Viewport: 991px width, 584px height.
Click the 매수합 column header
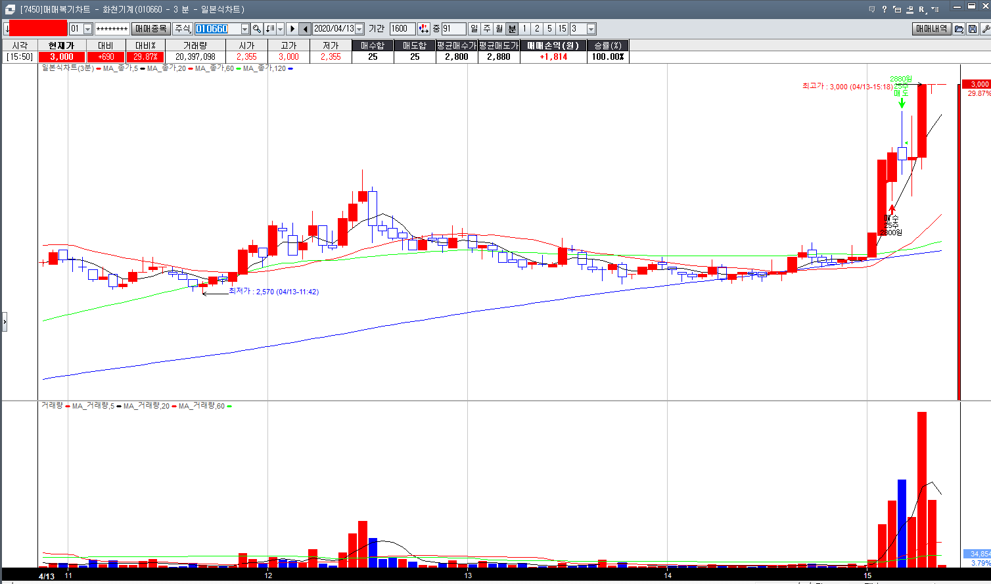click(x=373, y=45)
